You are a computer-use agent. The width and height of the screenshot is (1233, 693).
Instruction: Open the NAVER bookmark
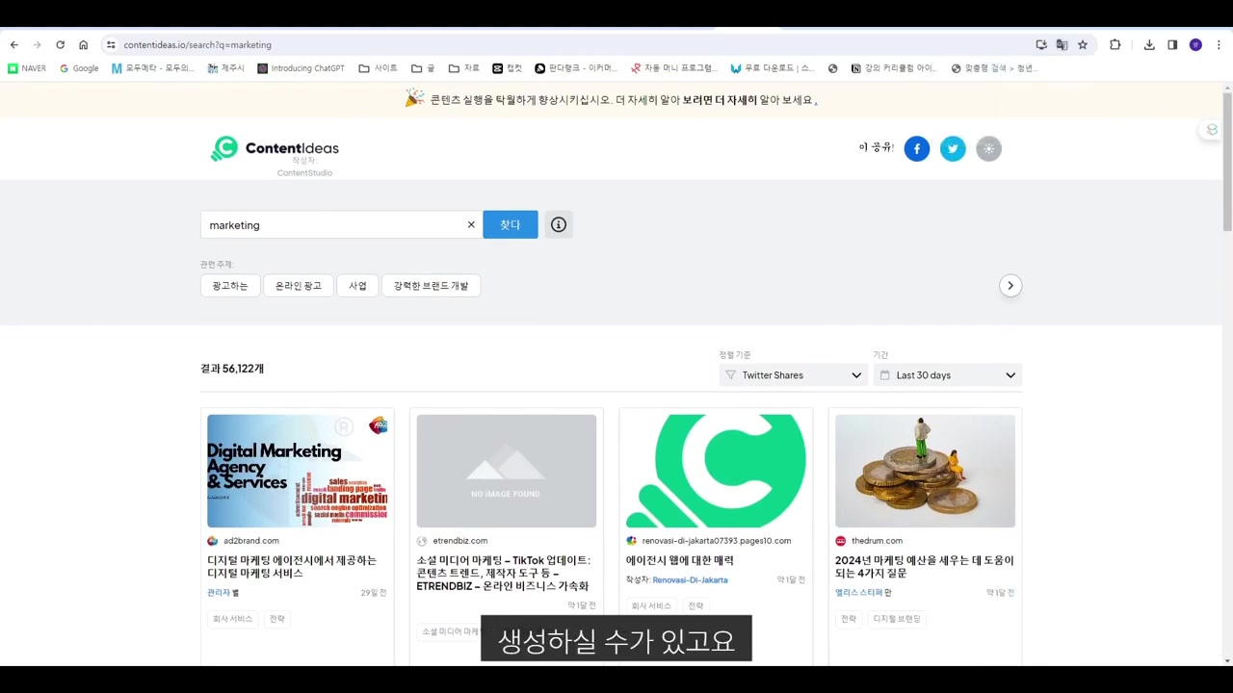tap(27, 68)
